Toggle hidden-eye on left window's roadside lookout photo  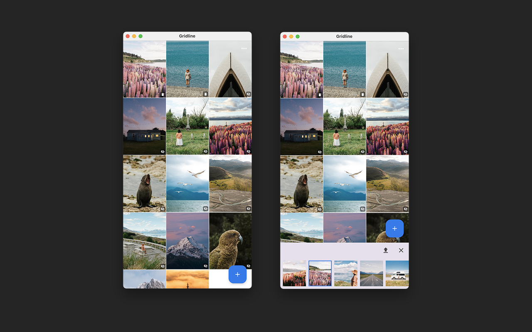pos(163,266)
